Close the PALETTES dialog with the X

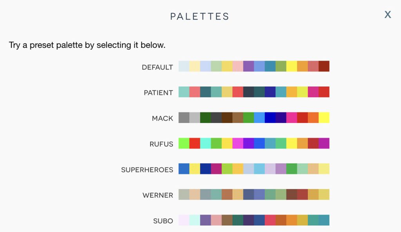tap(387, 14)
